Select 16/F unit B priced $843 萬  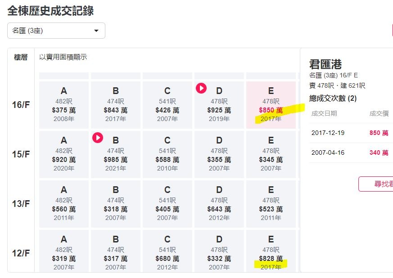point(116,105)
